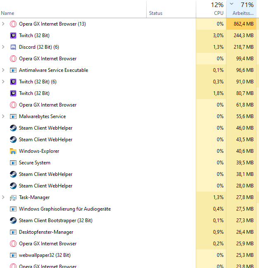Expand the Opera GX Internet Browser (13) group
The image size is (259, 268).
pyautogui.click(x=3, y=24)
